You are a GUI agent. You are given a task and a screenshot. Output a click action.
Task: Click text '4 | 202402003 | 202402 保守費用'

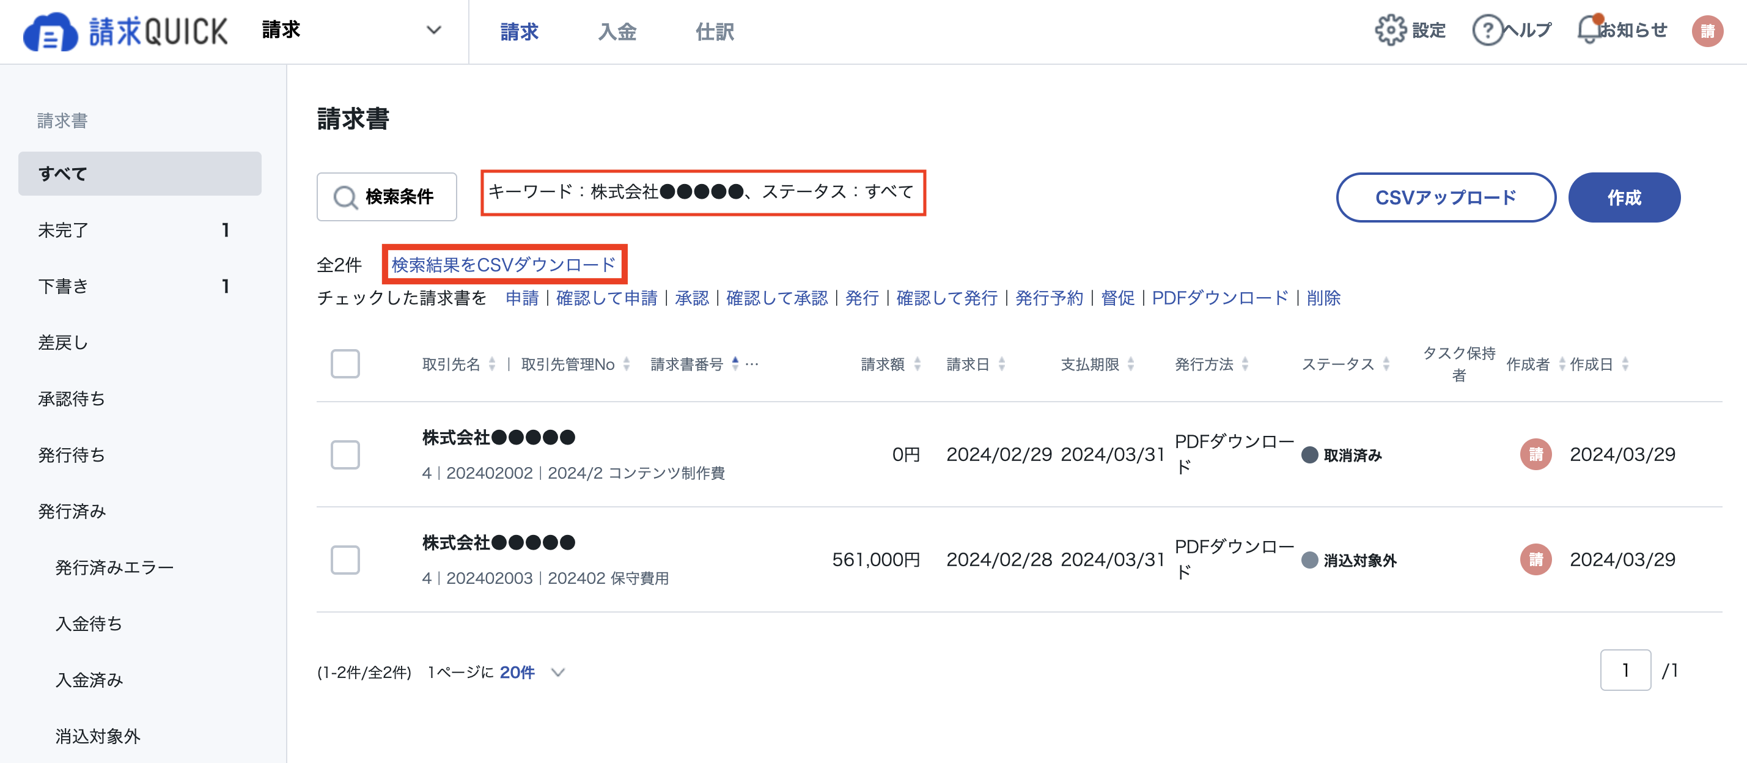[545, 578]
